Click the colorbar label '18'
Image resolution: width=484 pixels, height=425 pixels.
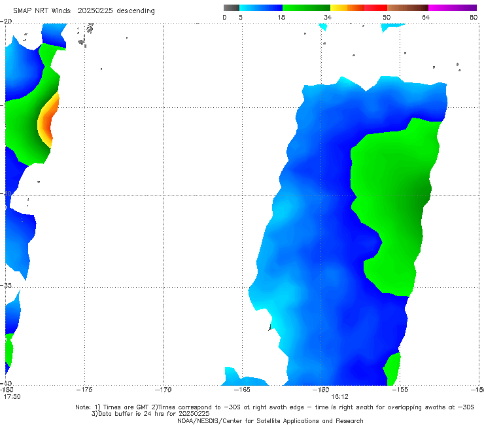pos(281,17)
